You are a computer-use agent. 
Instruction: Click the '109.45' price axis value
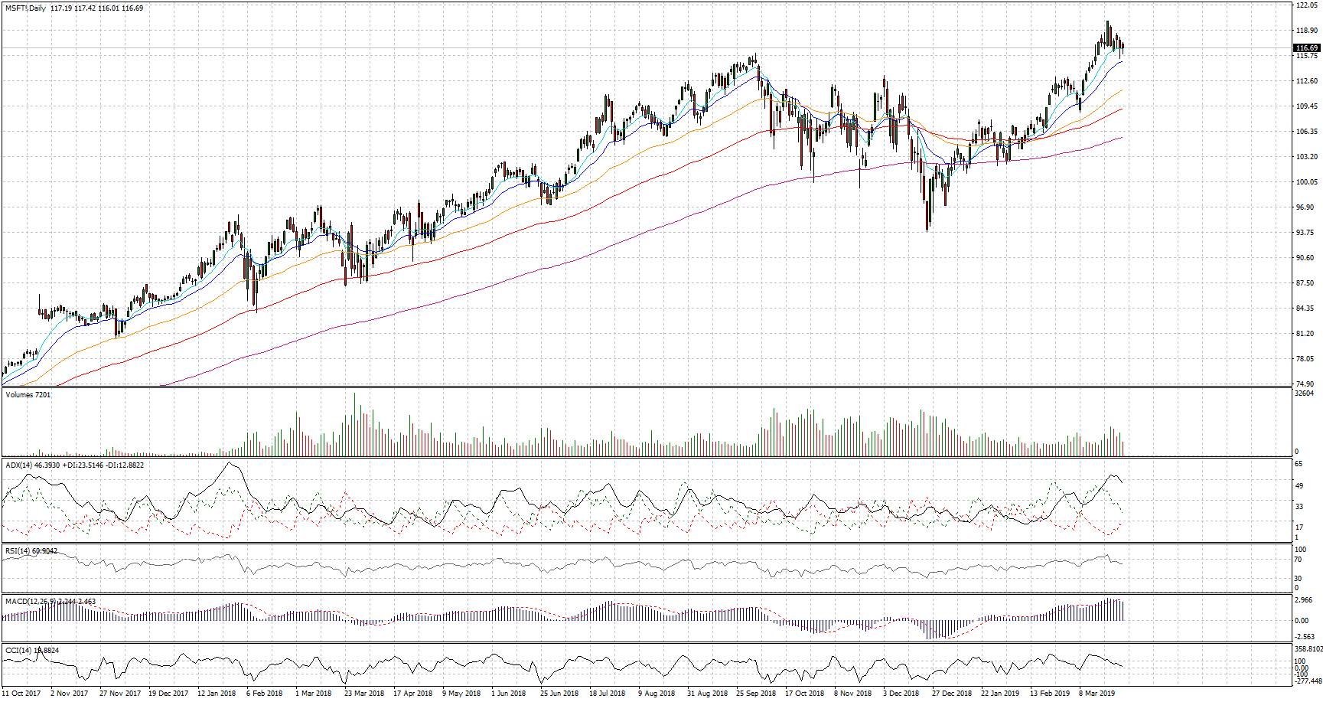click(1306, 106)
